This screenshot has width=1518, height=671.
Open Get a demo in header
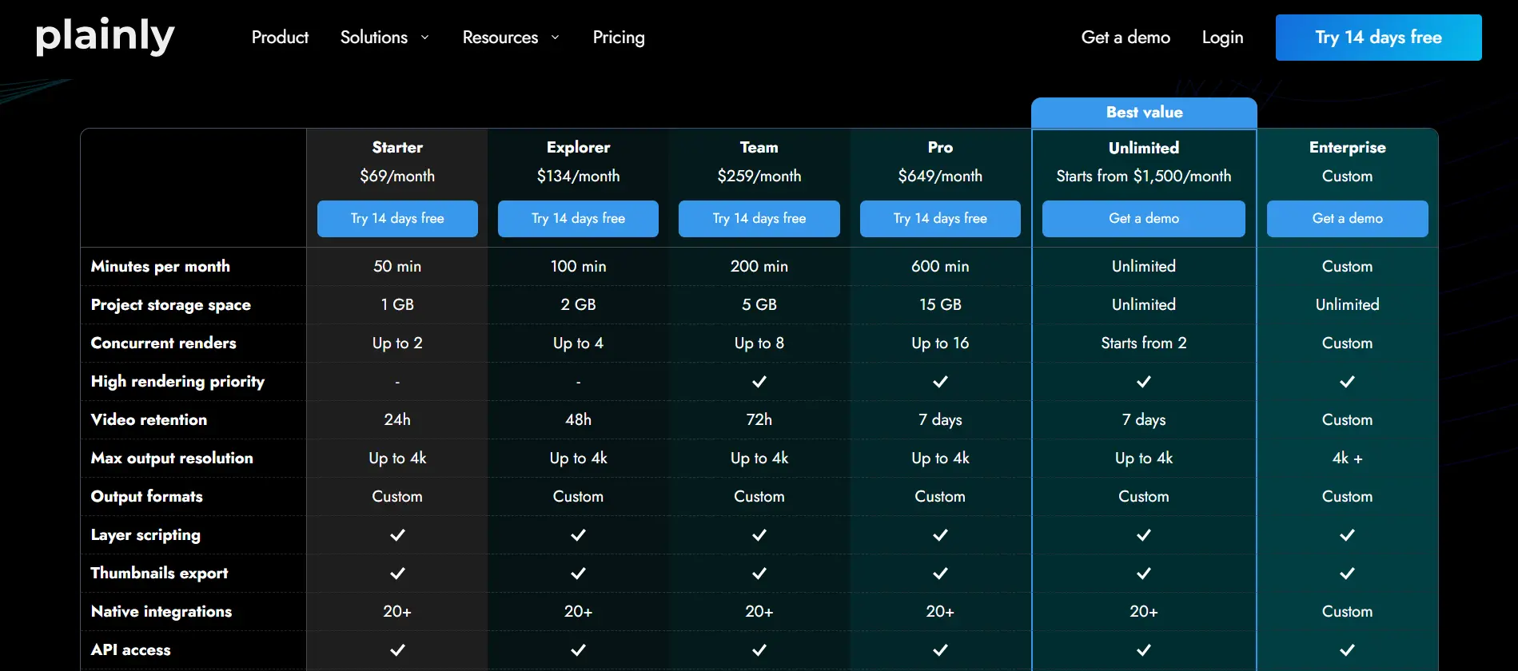tap(1126, 38)
